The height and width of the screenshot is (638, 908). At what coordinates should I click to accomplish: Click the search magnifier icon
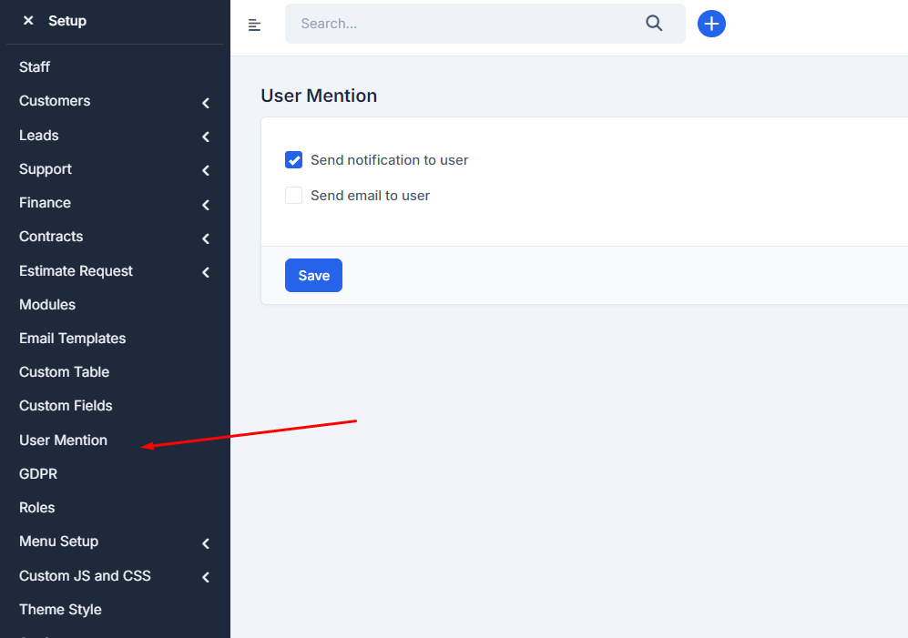654,23
